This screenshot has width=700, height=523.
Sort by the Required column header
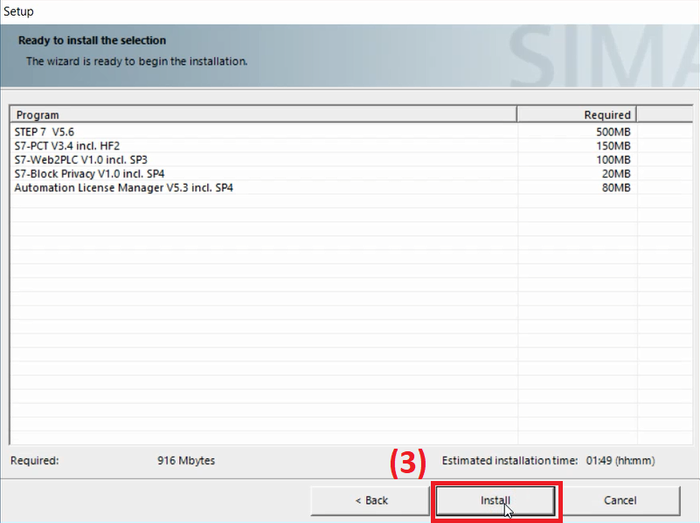pos(576,115)
